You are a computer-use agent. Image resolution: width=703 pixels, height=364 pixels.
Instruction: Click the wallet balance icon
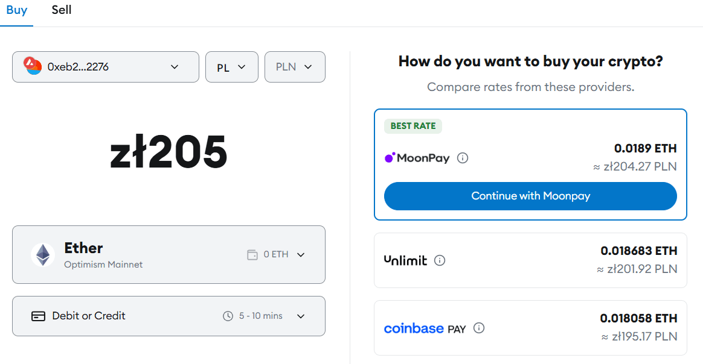[x=252, y=254]
